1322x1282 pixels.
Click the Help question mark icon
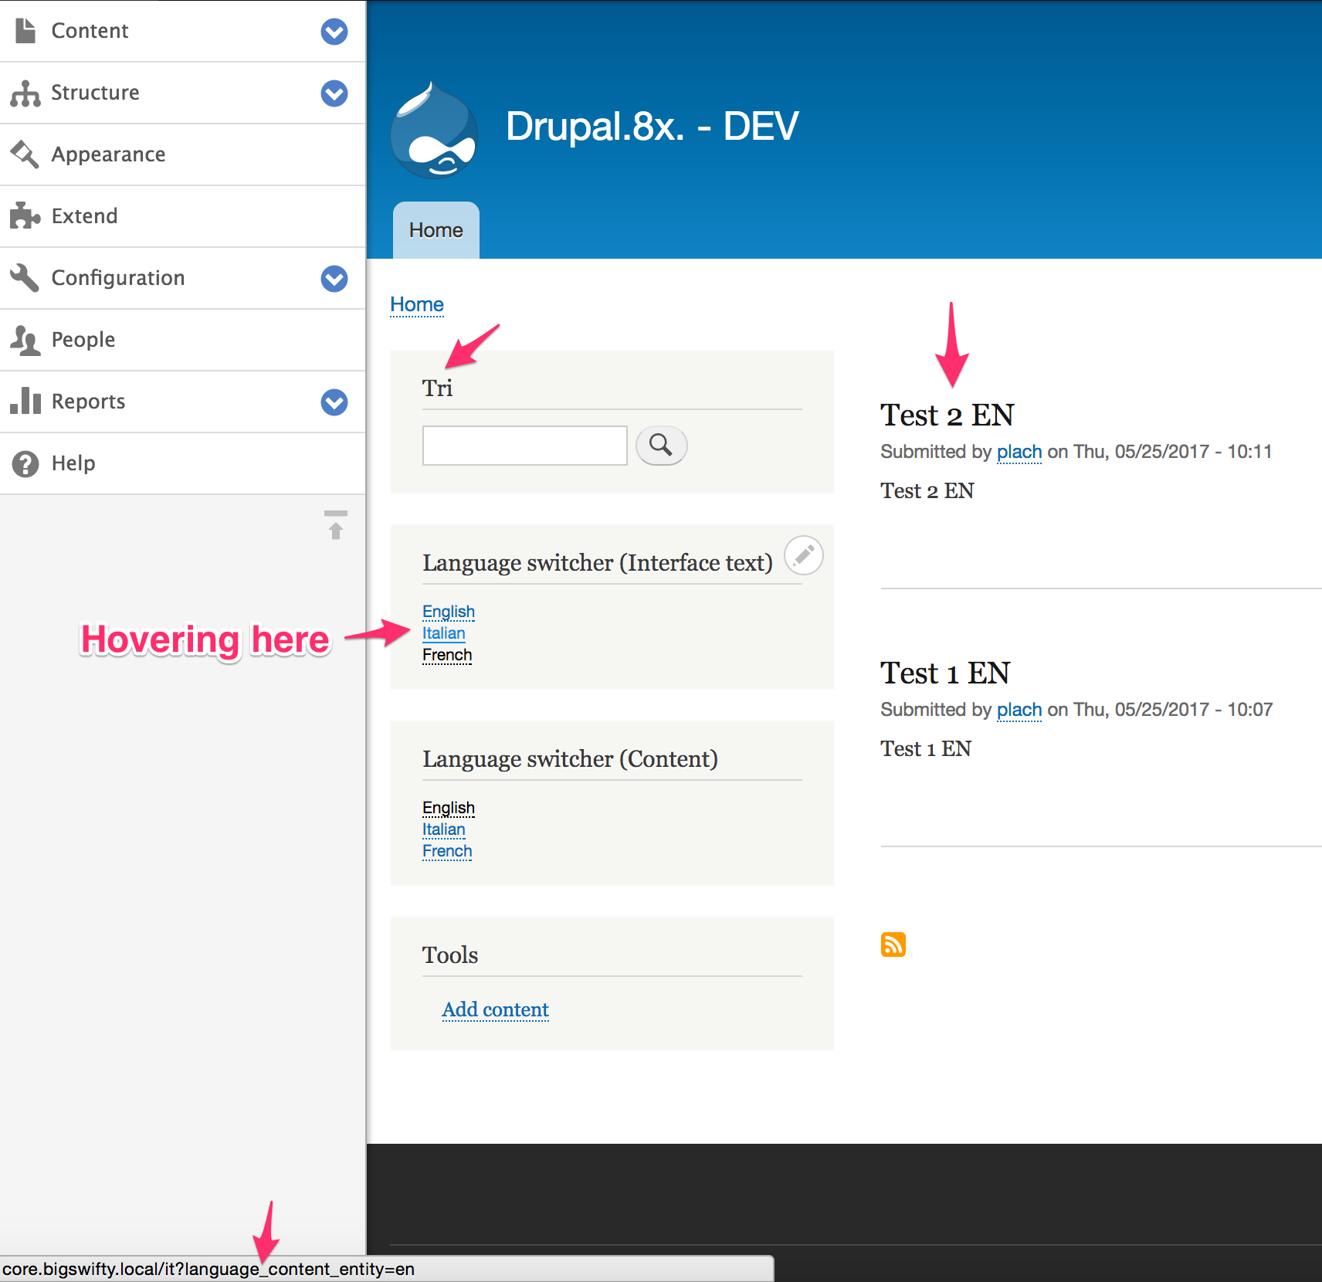point(25,463)
